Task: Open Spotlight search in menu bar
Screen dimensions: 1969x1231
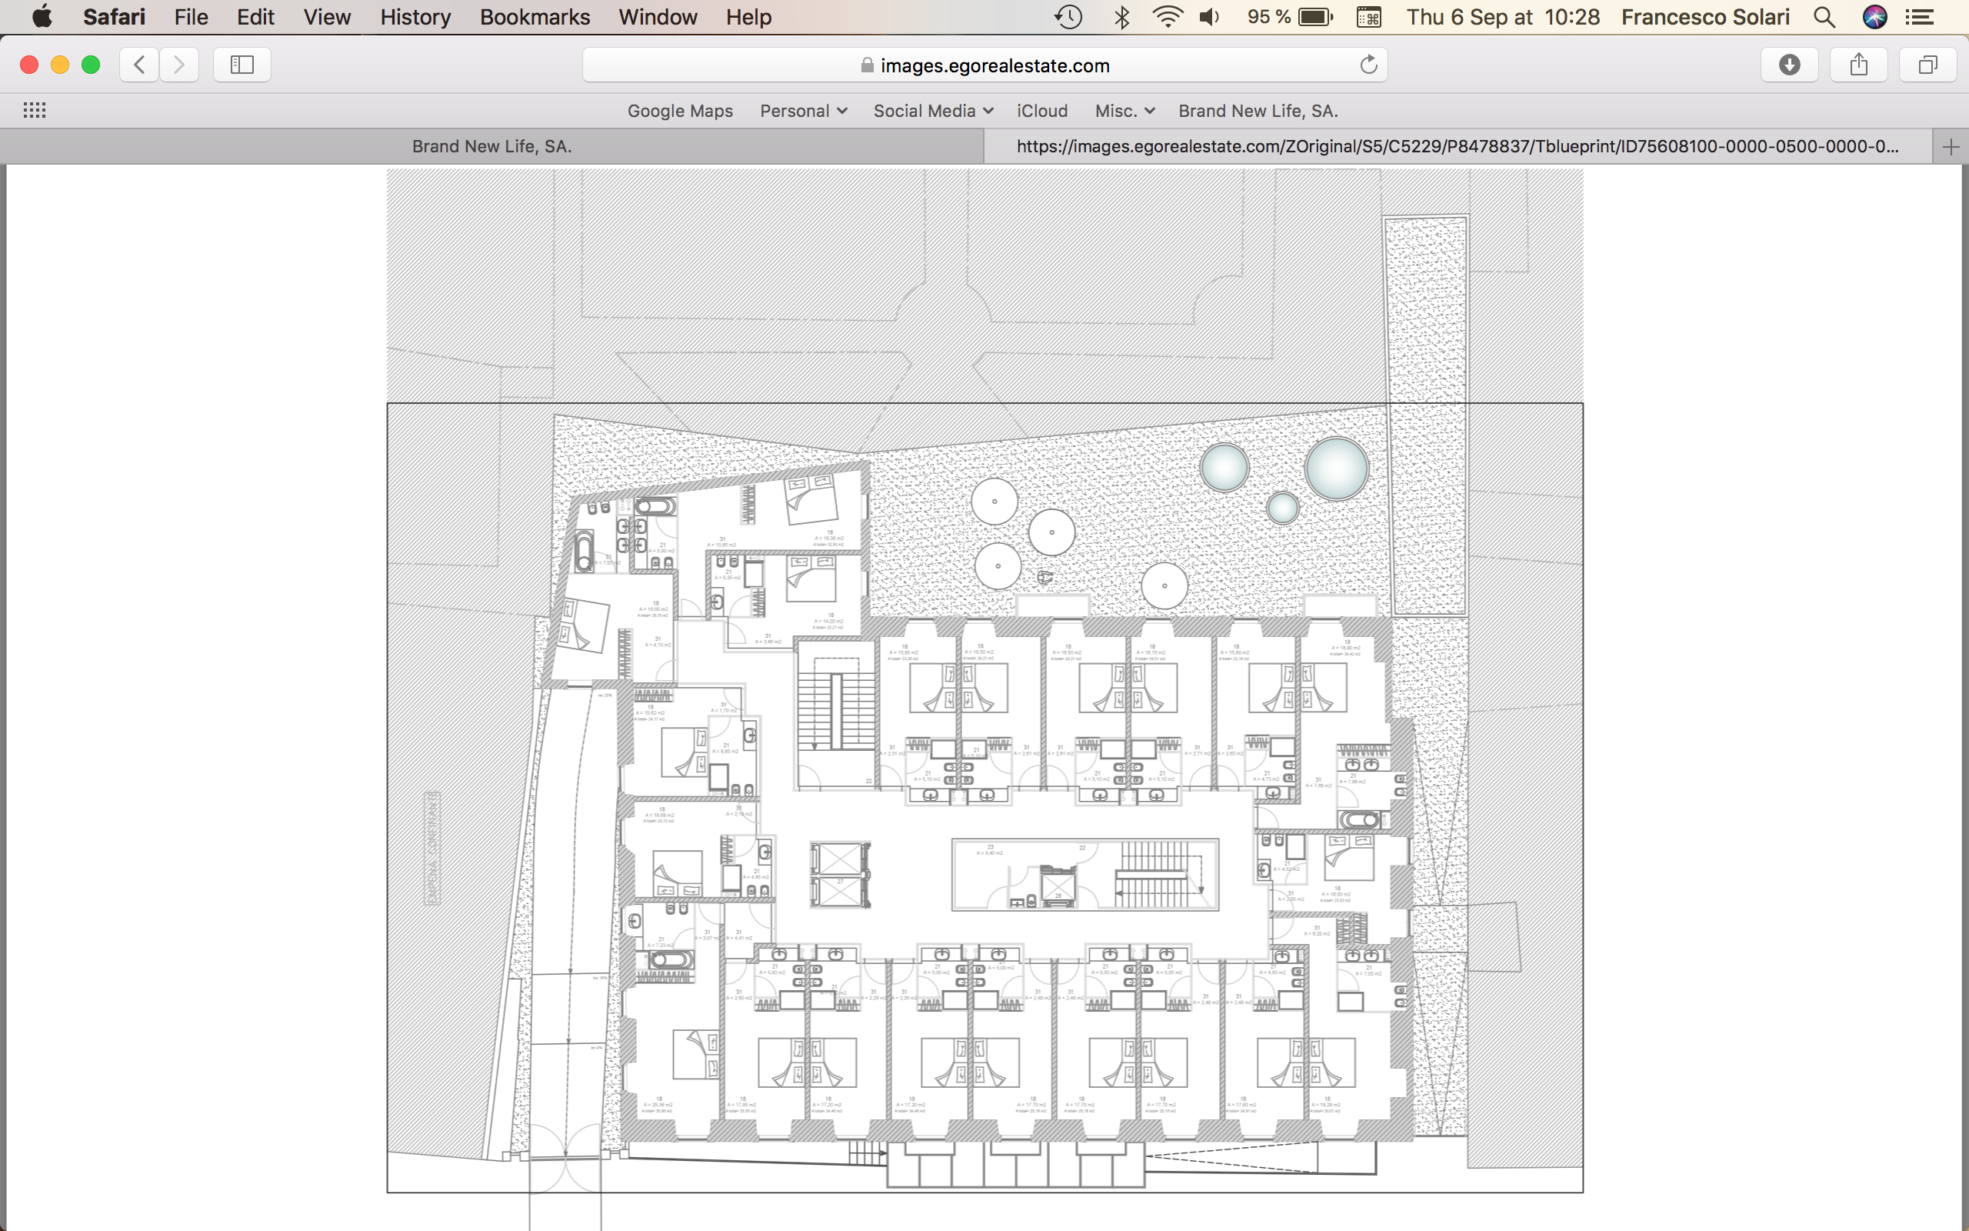Action: coord(1824,17)
